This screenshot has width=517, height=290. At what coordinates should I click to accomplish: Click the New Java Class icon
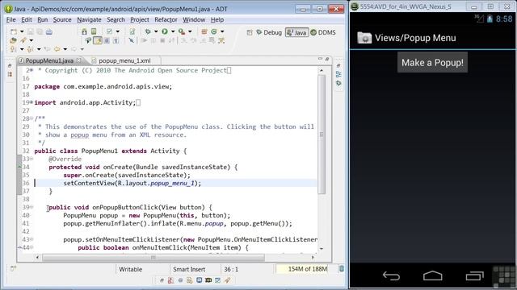tap(214, 31)
